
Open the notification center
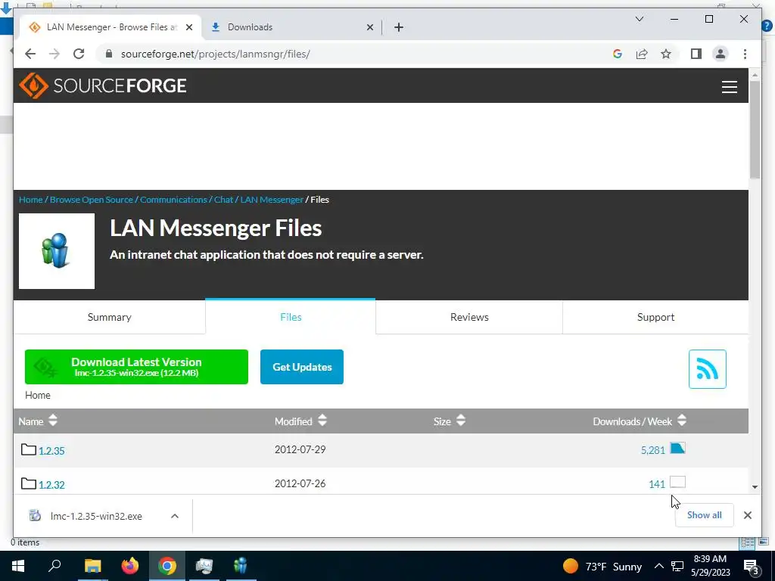click(x=751, y=566)
